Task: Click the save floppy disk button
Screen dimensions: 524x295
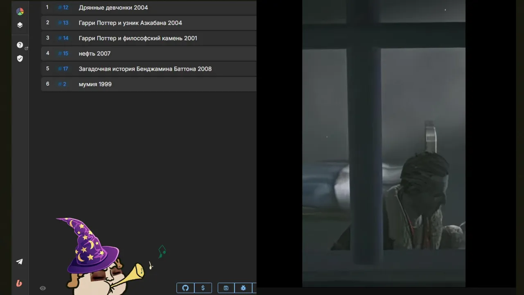Action: 226,288
